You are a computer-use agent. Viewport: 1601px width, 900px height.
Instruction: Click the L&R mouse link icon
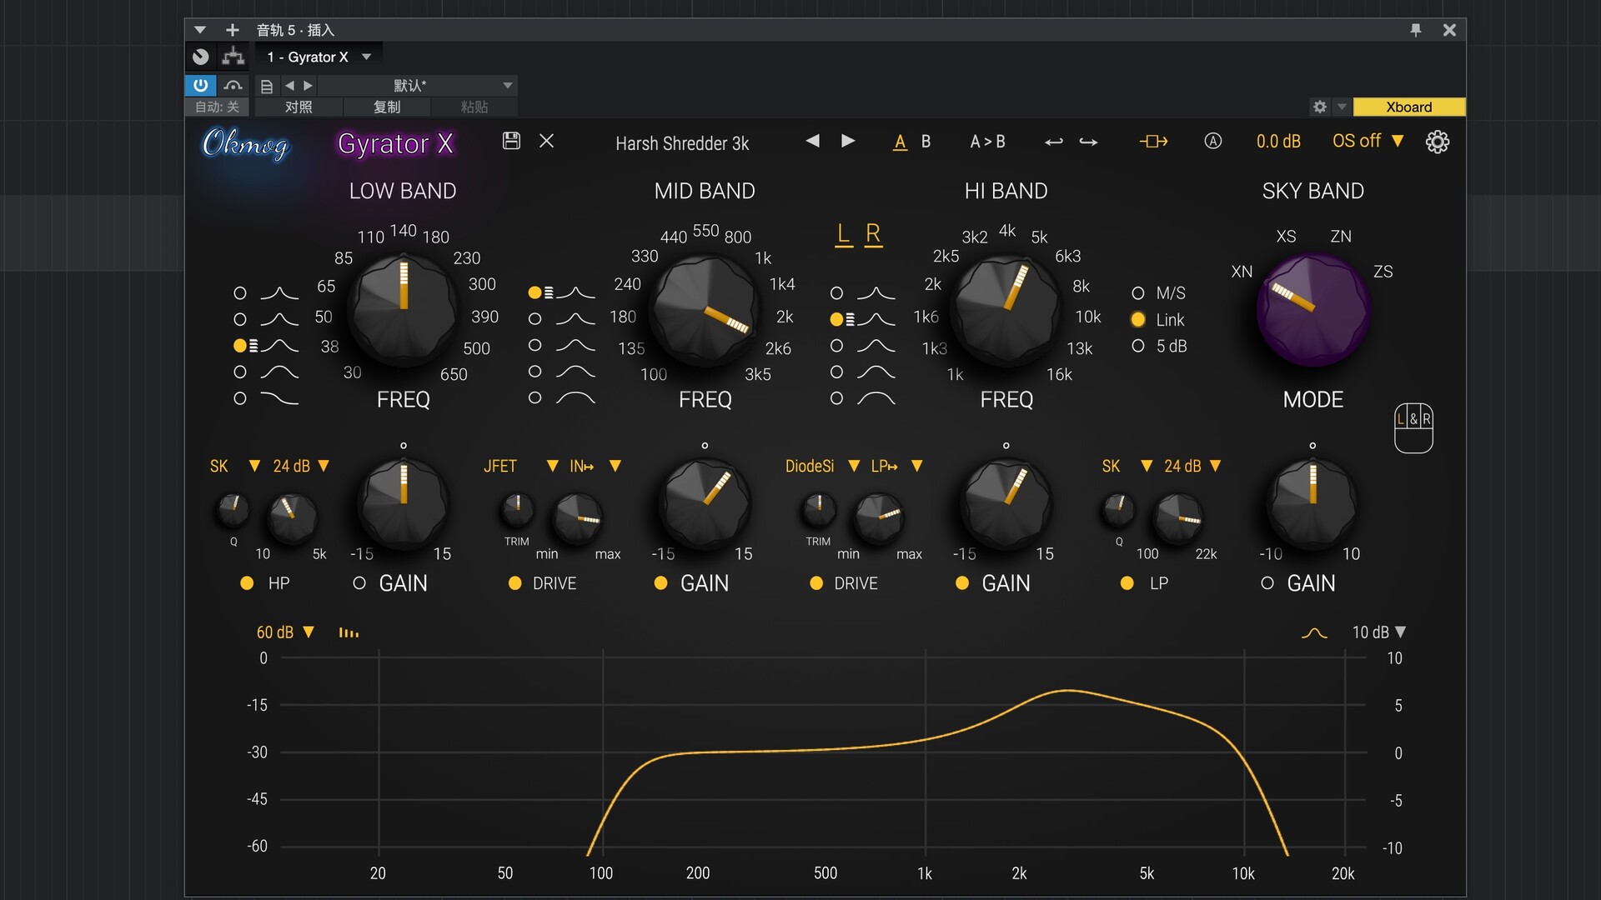pos(1413,428)
